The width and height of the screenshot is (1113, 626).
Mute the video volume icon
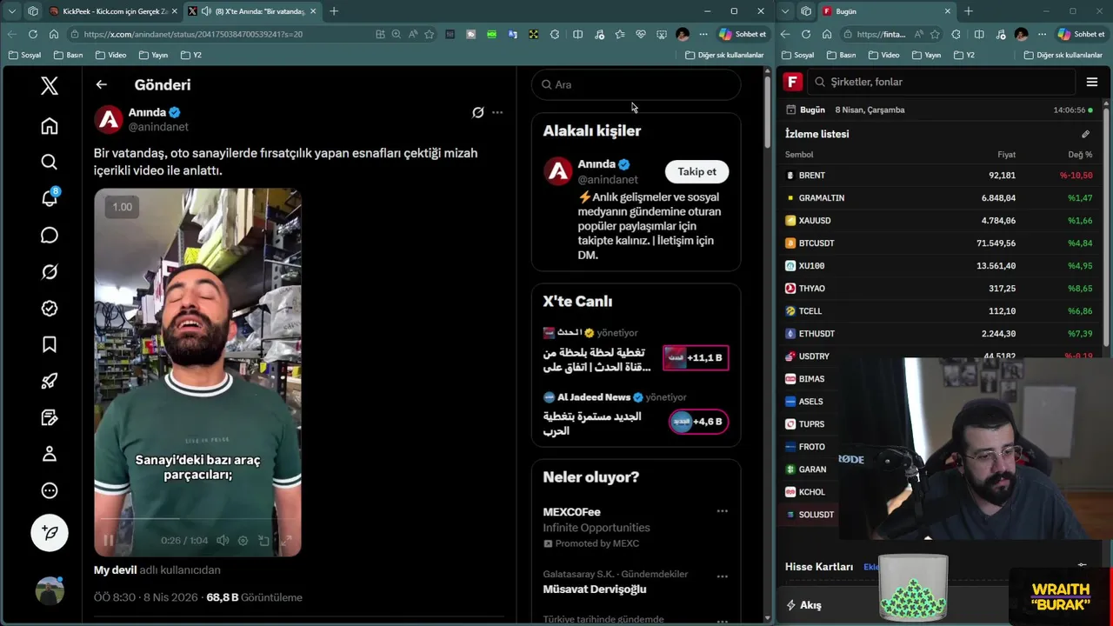223,540
